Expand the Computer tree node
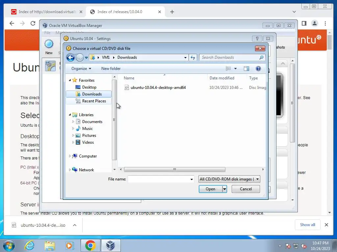The height and width of the screenshot is (252, 337). [70, 156]
